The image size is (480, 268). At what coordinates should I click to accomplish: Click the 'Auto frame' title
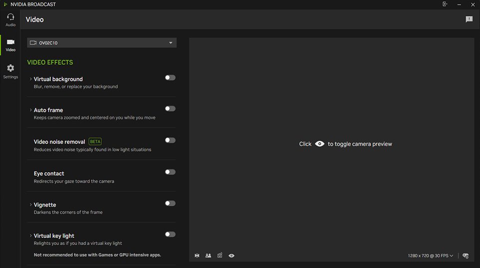pos(48,110)
